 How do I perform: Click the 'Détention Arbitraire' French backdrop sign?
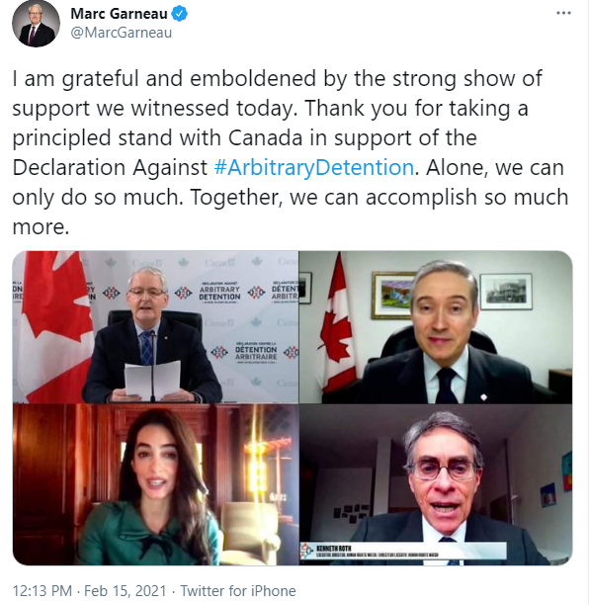256,353
